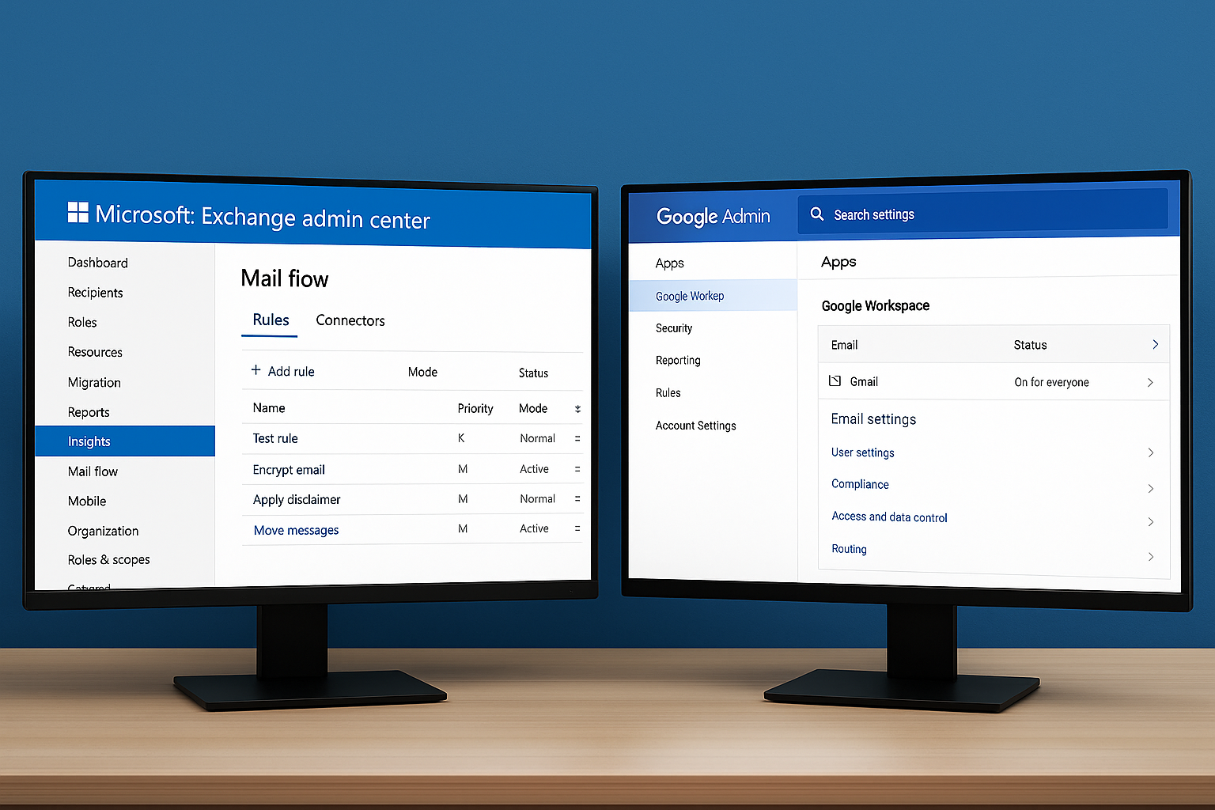
Task: Click the Search settings field
Action: 982,213
